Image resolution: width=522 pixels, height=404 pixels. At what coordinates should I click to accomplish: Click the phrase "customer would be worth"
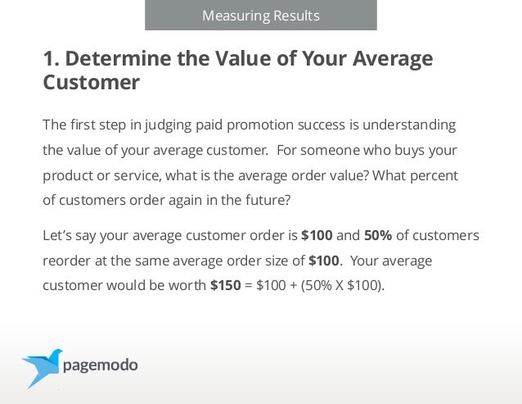[124, 285]
